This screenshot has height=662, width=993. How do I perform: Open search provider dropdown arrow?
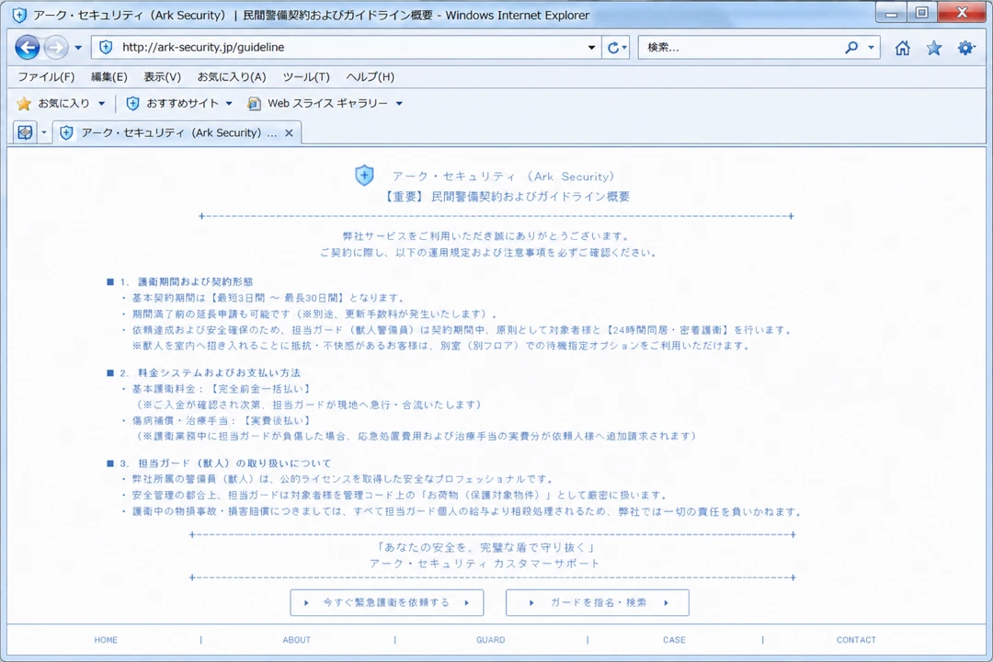tap(871, 48)
